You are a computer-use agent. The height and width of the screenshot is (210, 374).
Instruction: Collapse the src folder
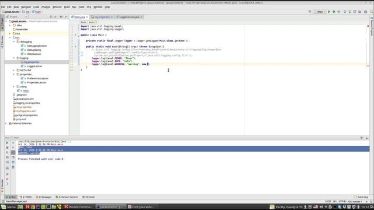pos(10,37)
